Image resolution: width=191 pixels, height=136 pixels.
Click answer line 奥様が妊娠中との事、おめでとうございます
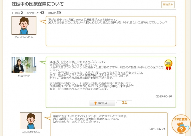[78, 62]
